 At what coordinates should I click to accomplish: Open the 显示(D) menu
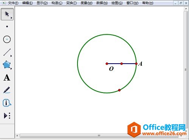tap(42, 3)
